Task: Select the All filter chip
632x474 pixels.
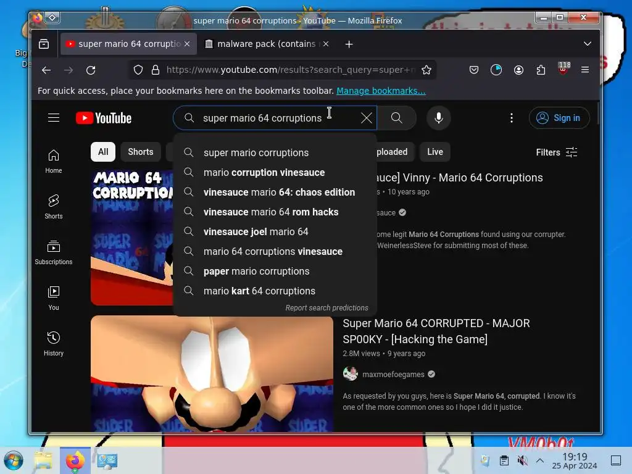Action: click(x=103, y=152)
